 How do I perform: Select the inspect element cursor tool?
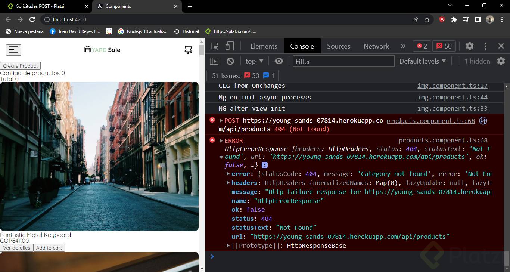pyautogui.click(x=214, y=46)
